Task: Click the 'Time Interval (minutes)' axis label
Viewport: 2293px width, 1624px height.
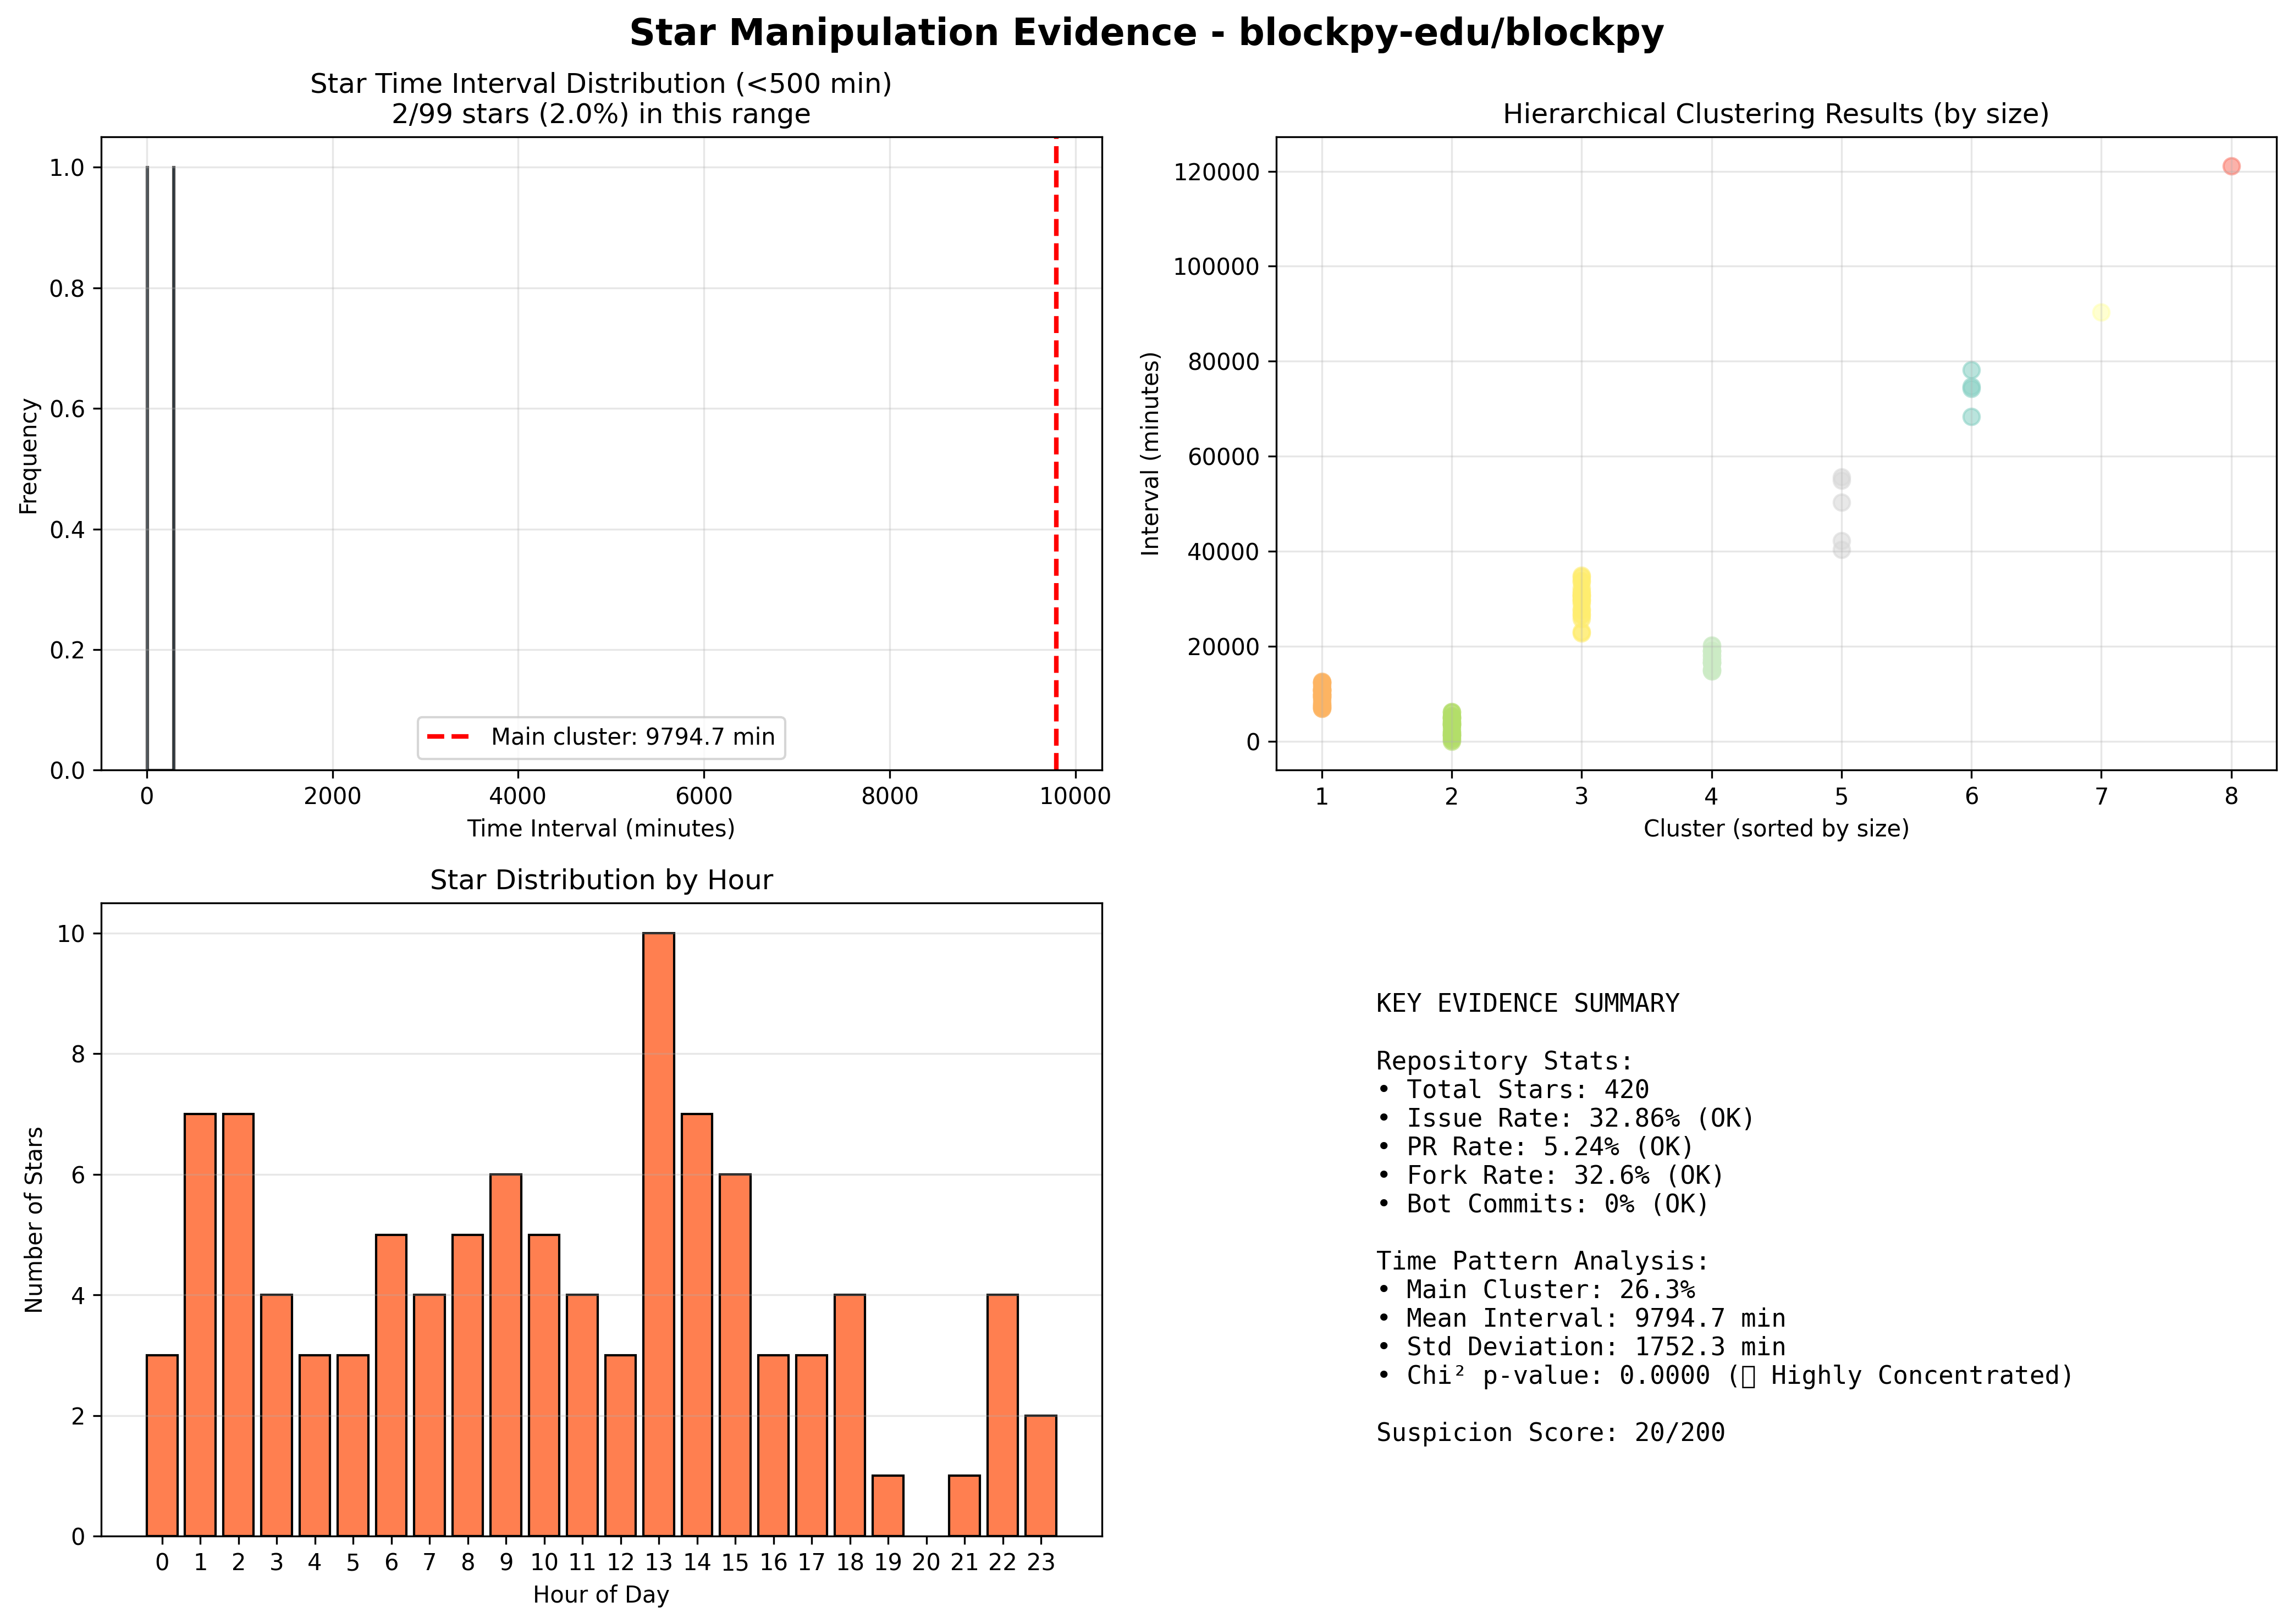Action: [601, 829]
